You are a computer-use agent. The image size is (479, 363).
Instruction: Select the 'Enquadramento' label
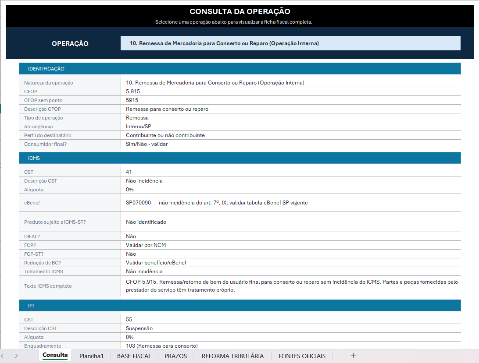pyautogui.click(x=43, y=346)
